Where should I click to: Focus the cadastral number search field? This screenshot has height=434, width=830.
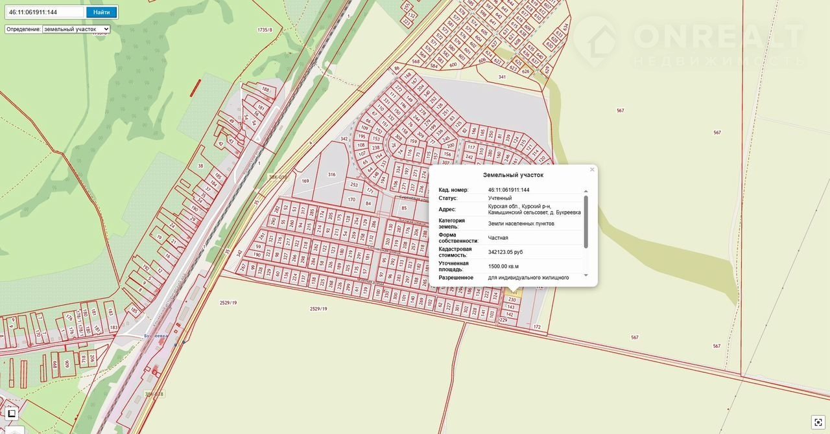point(44,12)
